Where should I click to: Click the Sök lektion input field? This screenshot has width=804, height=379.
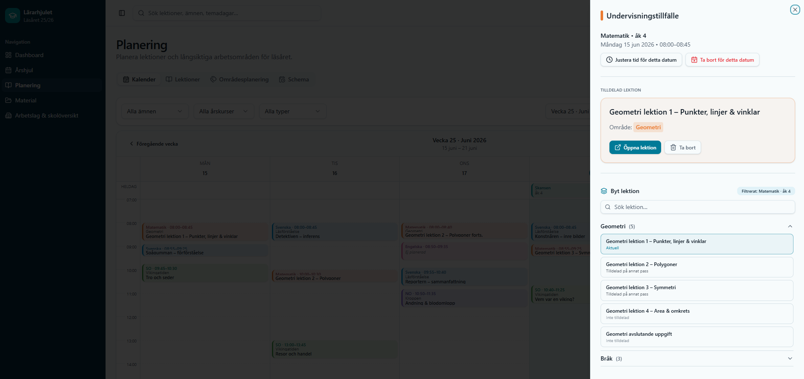pyautogui.click(x=698, y=207)
